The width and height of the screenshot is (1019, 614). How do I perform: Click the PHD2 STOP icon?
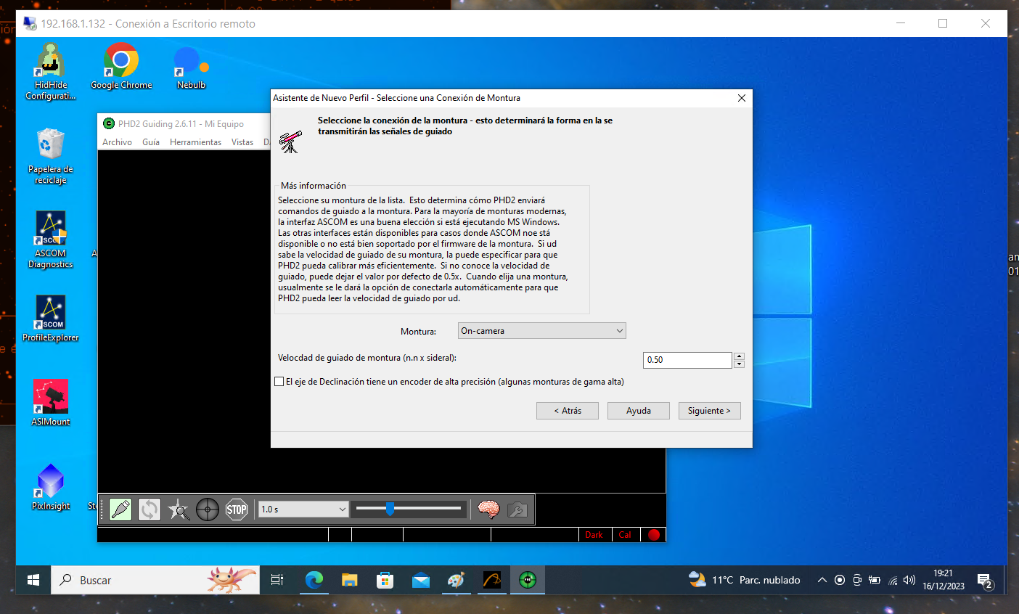point(237,509)
